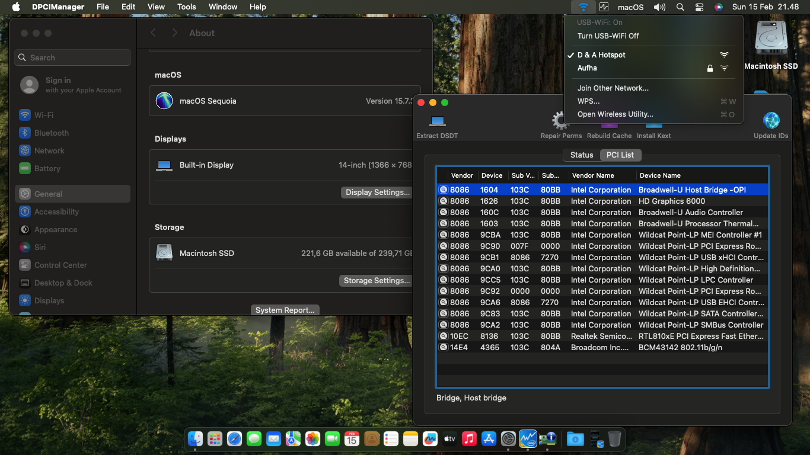Open App Store from the Dock

tap(489, 438)
